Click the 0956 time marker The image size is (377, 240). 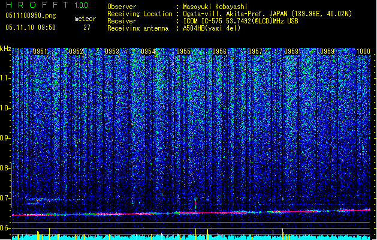[x=219, y=52]
